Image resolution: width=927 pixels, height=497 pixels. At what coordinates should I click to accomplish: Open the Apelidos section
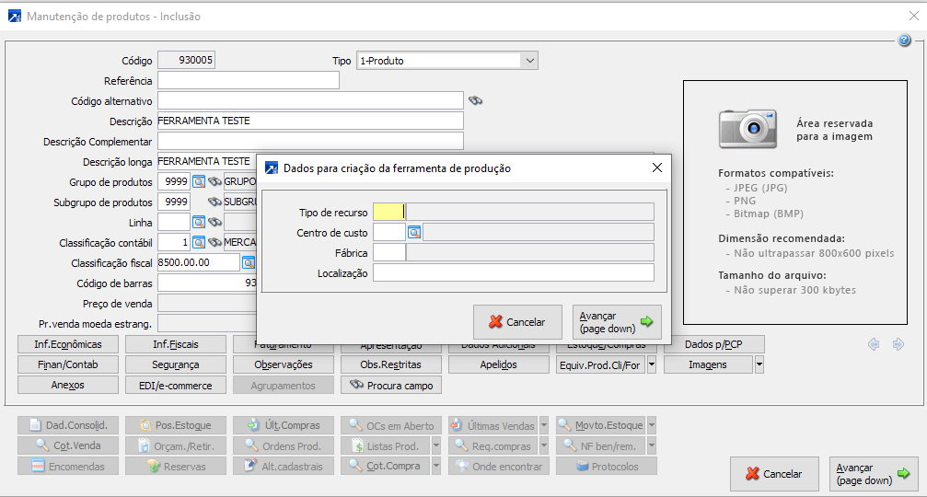pyautogui.click(x=498, y=364)
